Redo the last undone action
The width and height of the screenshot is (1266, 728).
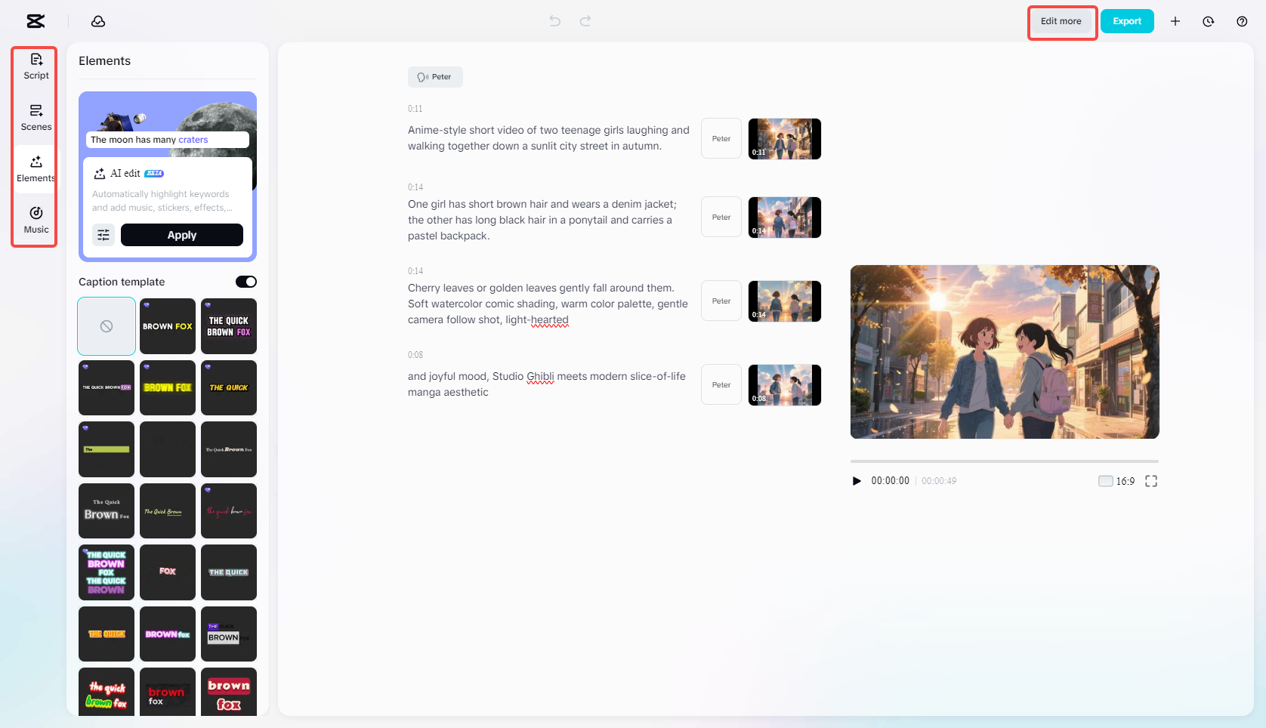(585, 21)
